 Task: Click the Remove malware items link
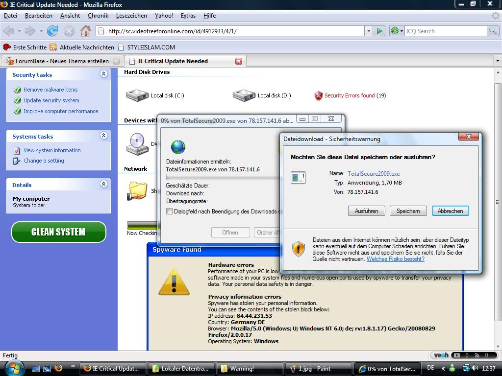click(50, 90)
